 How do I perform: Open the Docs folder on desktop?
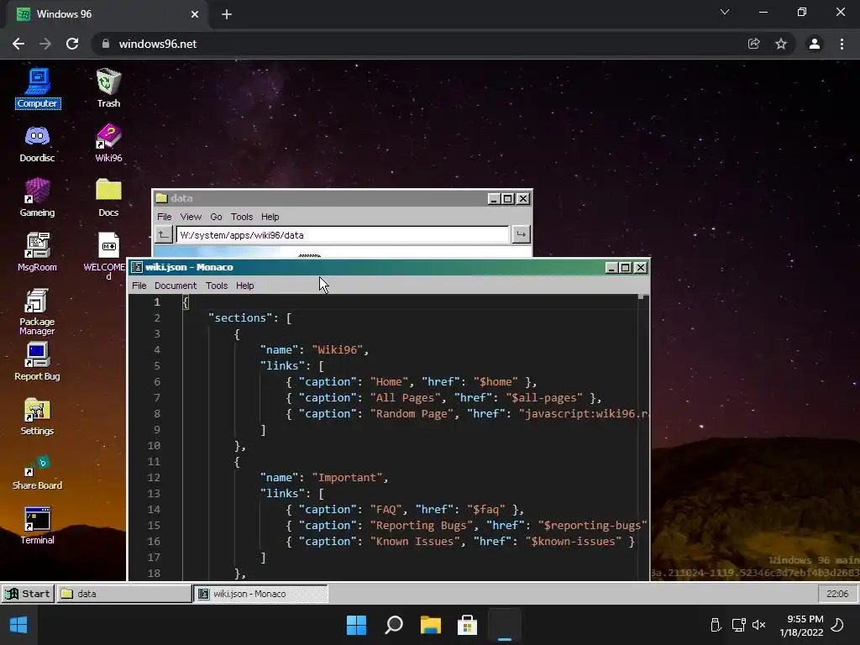[x=108, y=197]
